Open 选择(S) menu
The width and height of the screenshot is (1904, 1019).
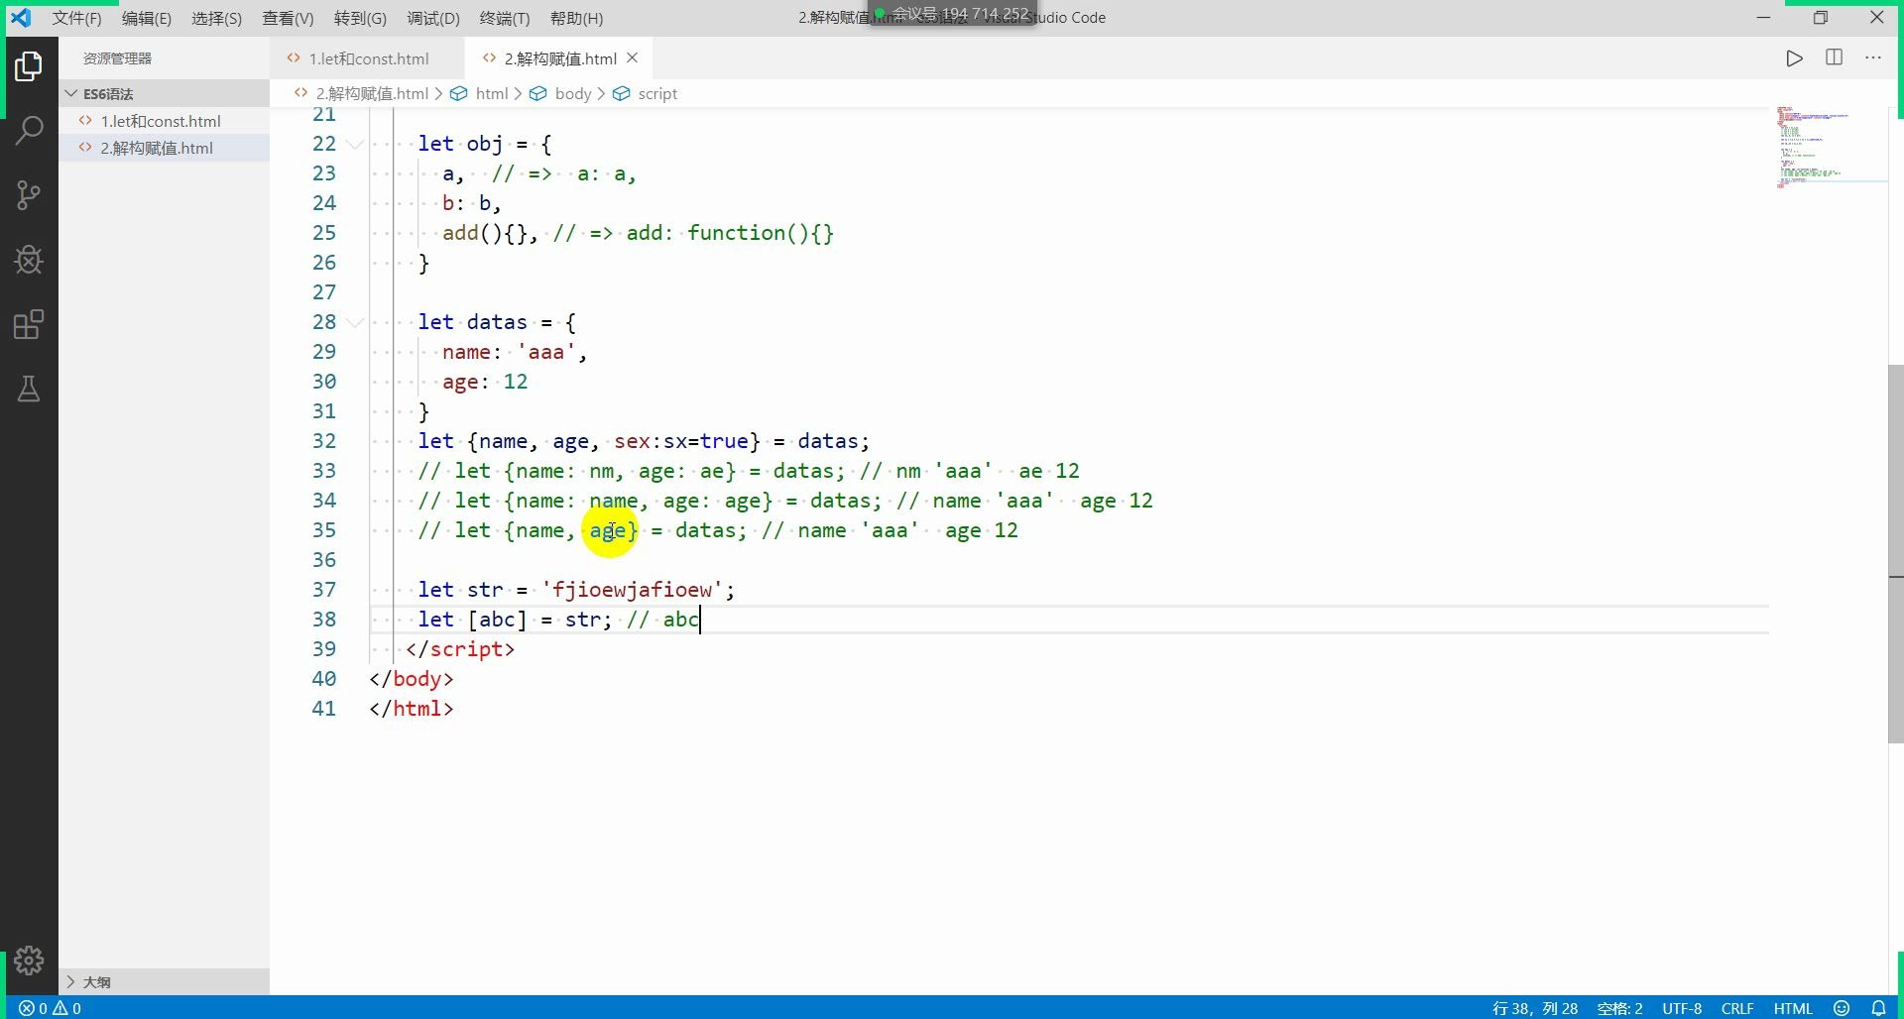[x=216, y=18]
